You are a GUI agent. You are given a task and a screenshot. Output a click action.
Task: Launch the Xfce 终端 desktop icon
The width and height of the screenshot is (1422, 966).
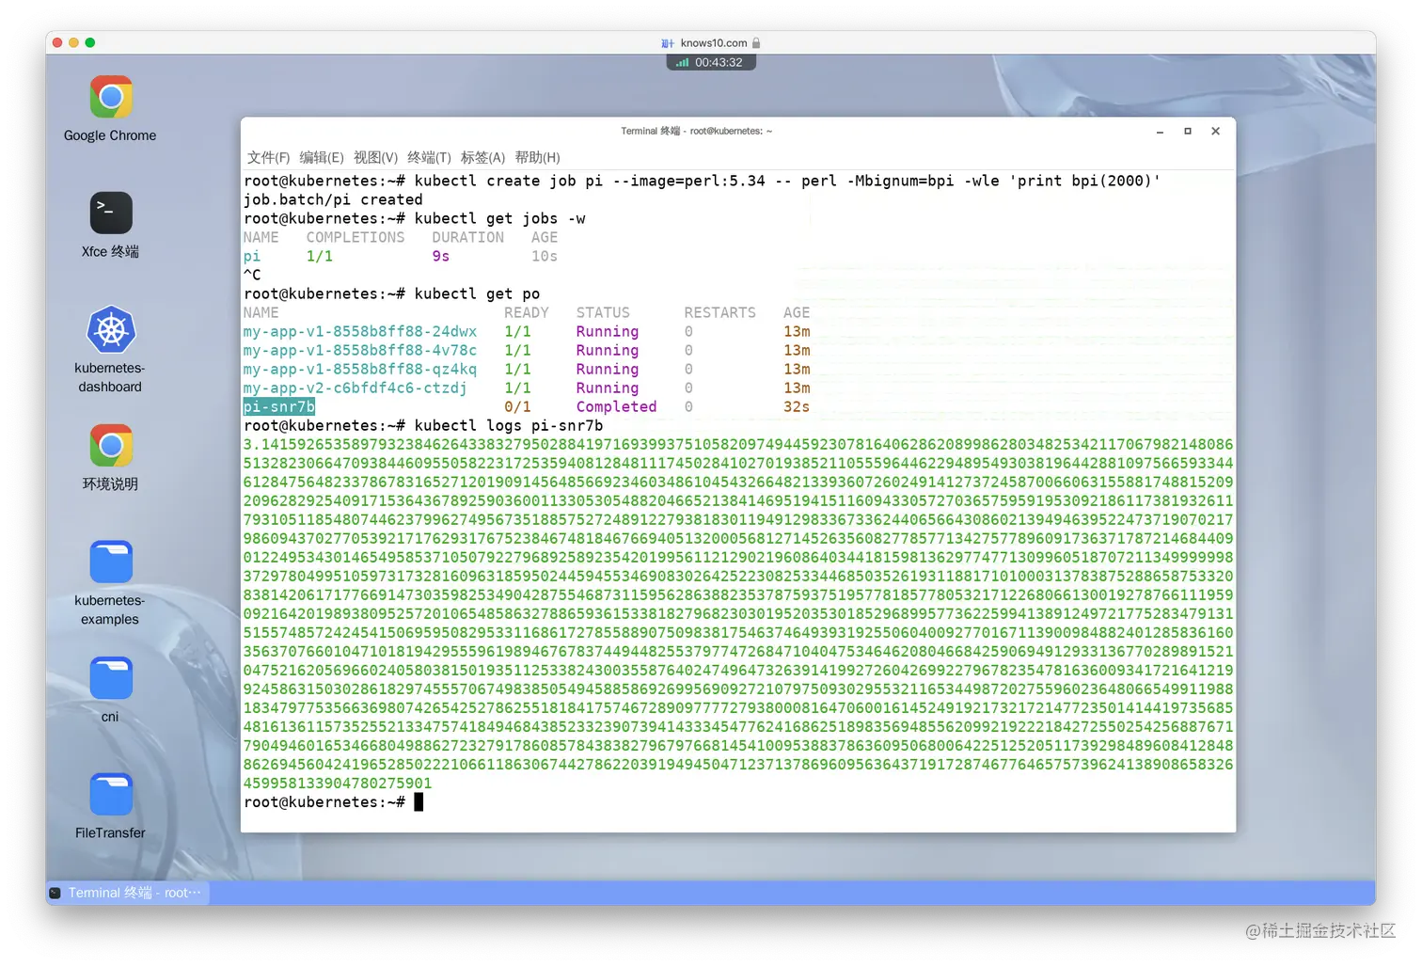pyautogui.click(x=111, y=213)
